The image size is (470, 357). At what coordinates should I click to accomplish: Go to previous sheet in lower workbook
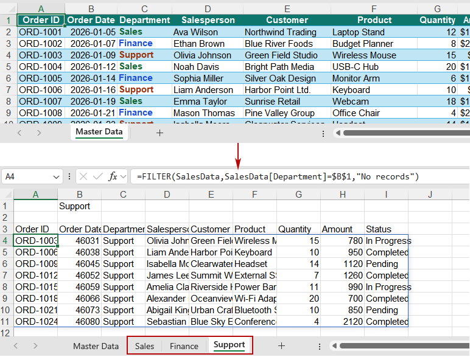coord(16,346)
